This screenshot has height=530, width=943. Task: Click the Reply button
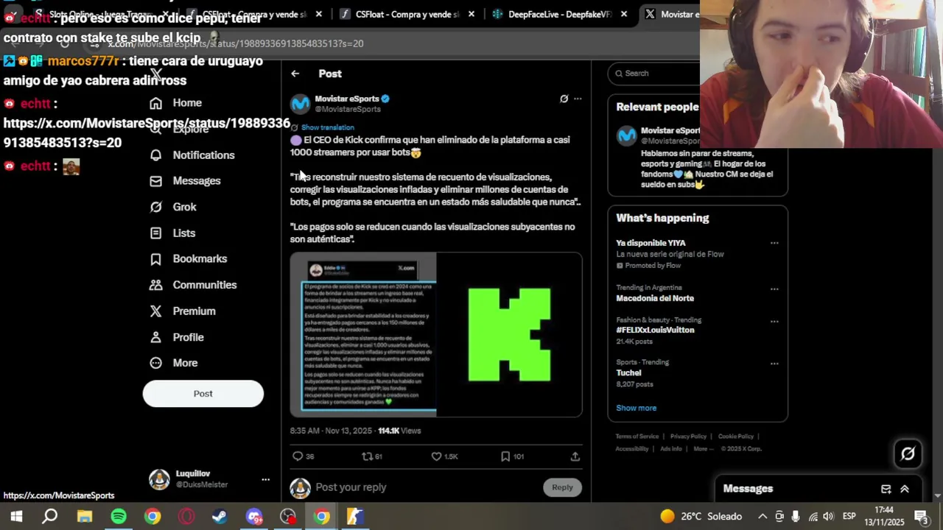pos(562,487)
